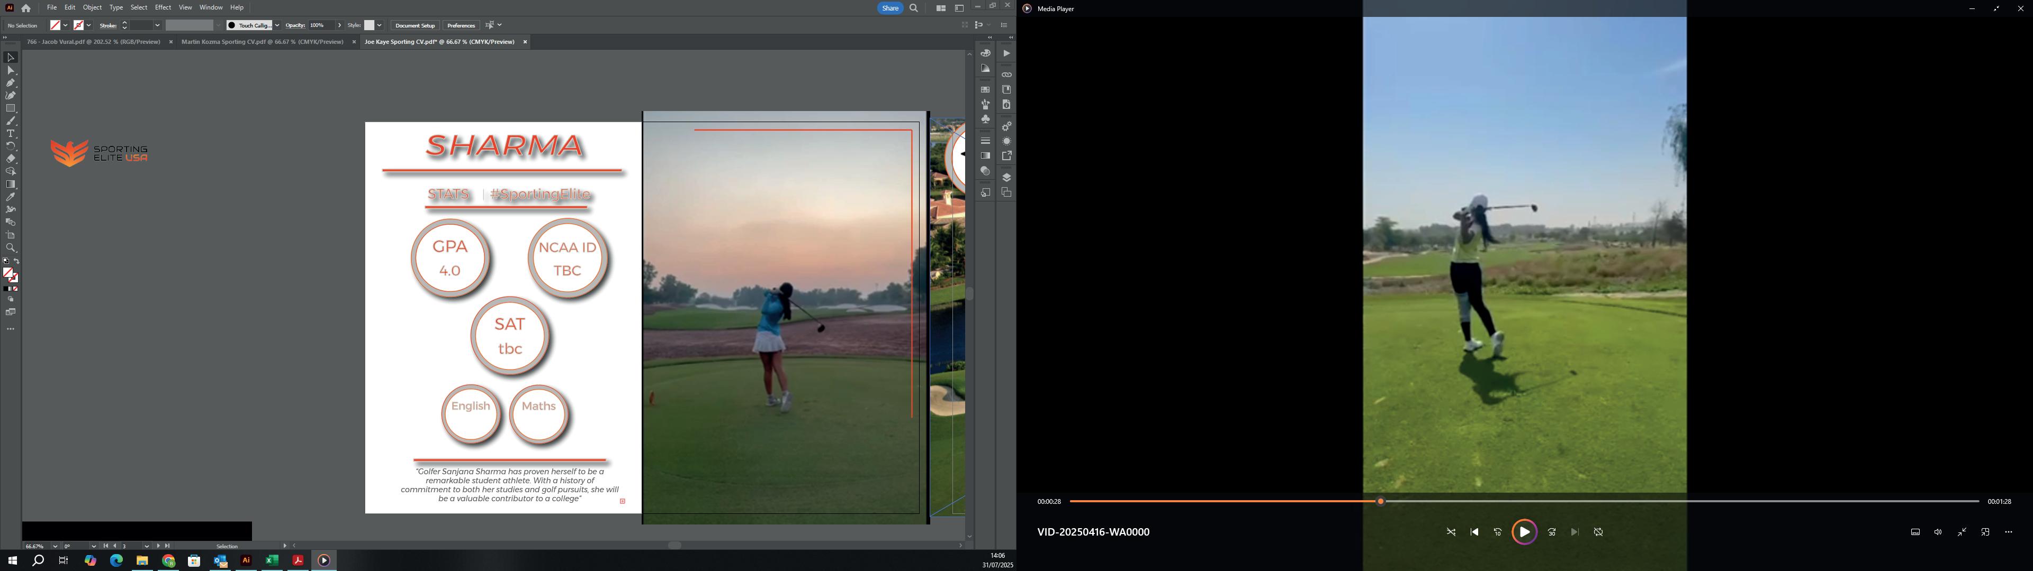Viewport: 2033px width, 571px height.
Task: Click the Share button
Action: pos(890,8)
